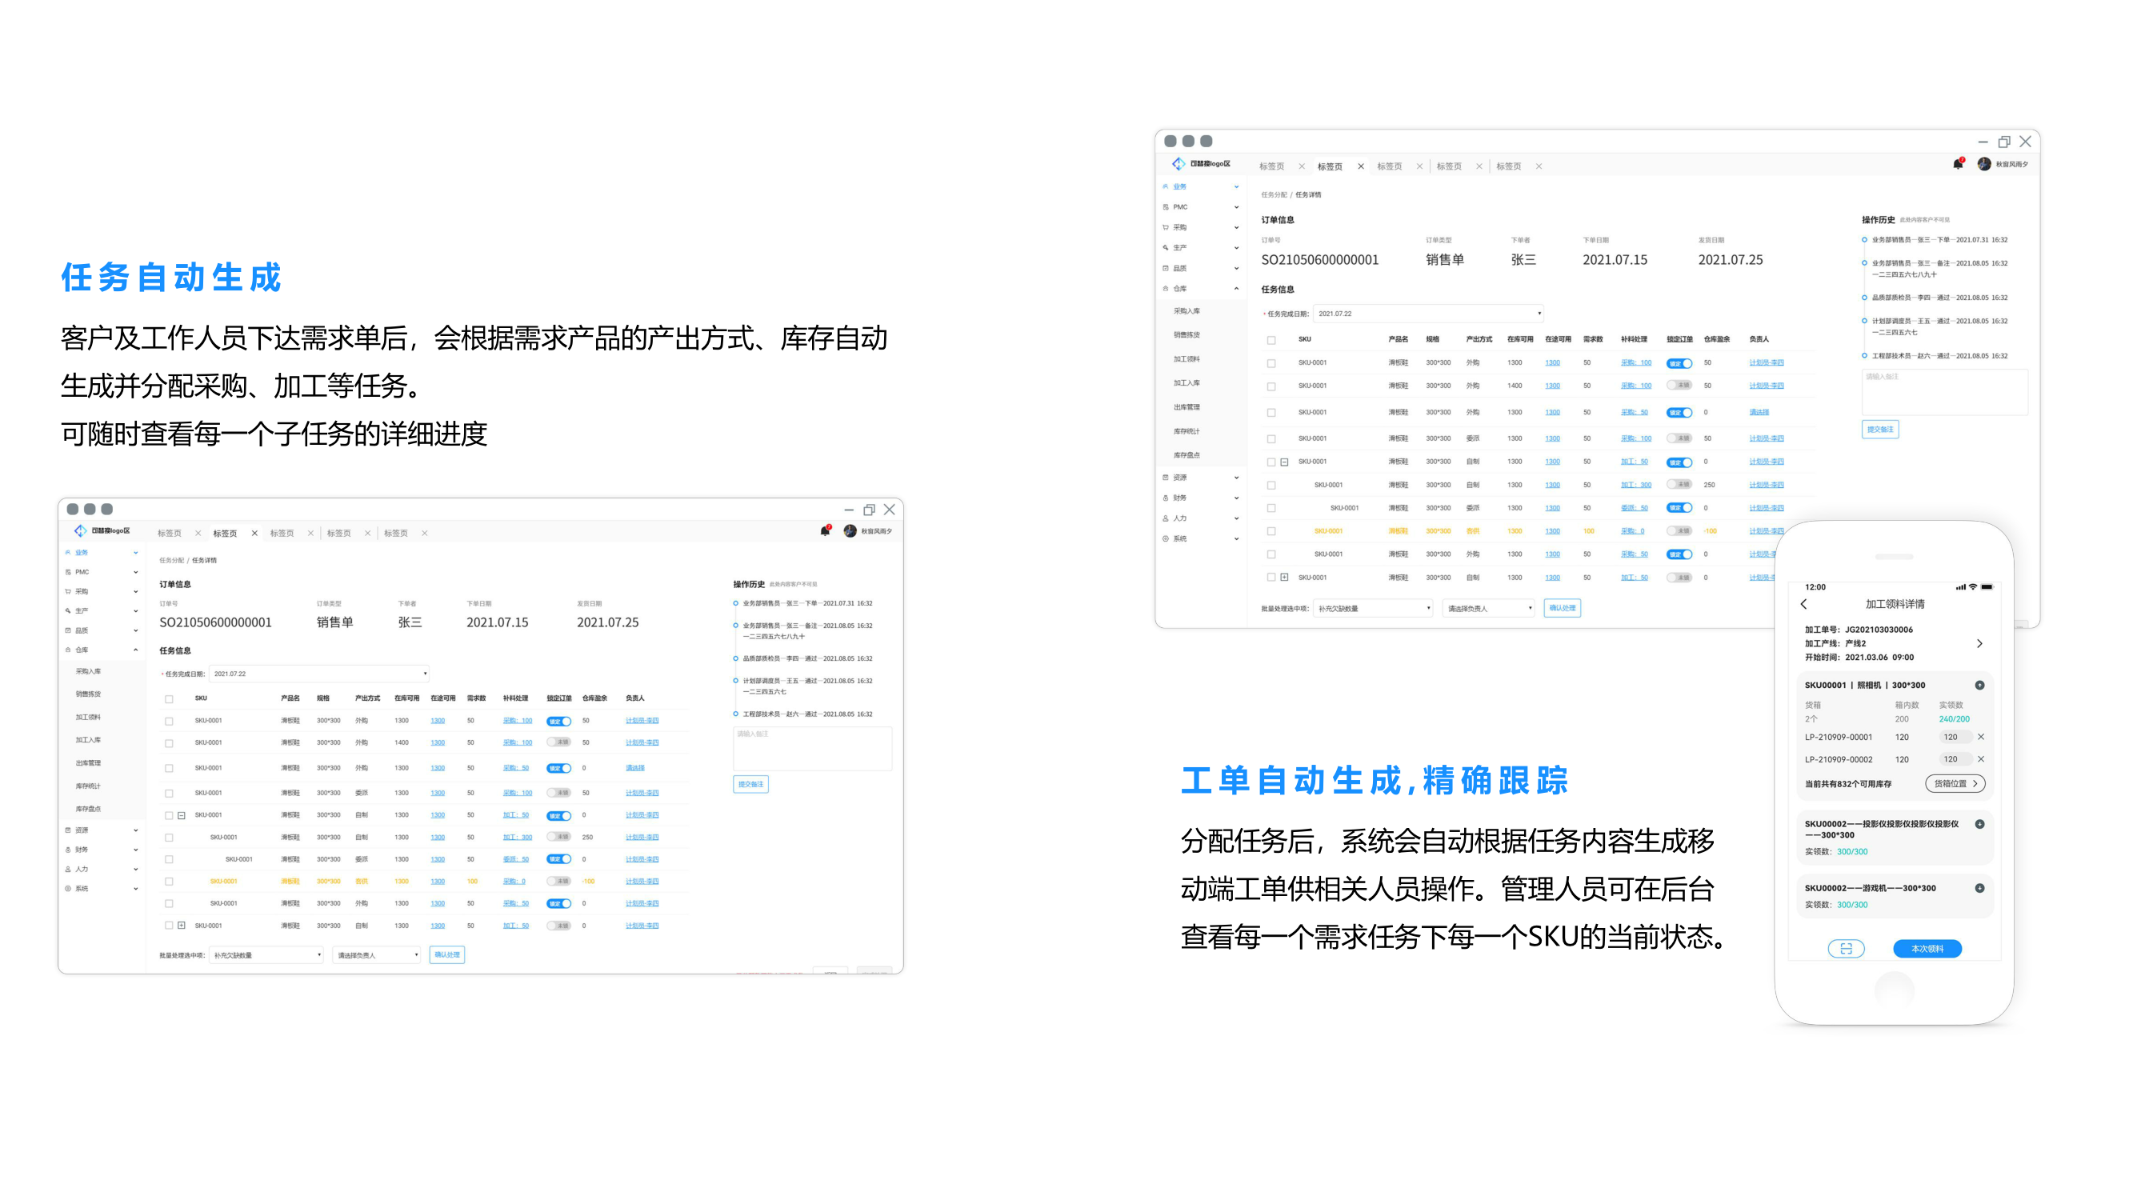Collapse the SKU00001 照相机 card arrow

(x=1979, y=685)
